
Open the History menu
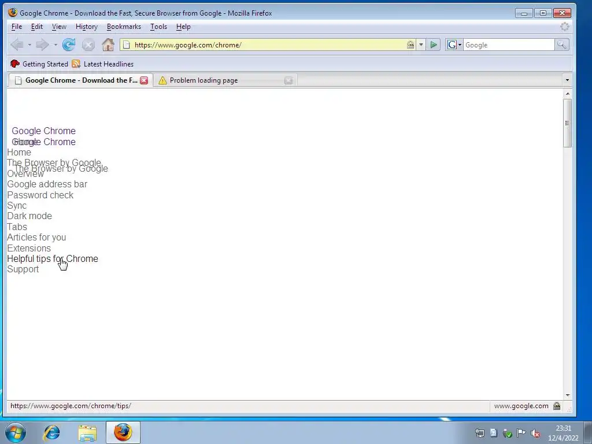click(87, 27)
